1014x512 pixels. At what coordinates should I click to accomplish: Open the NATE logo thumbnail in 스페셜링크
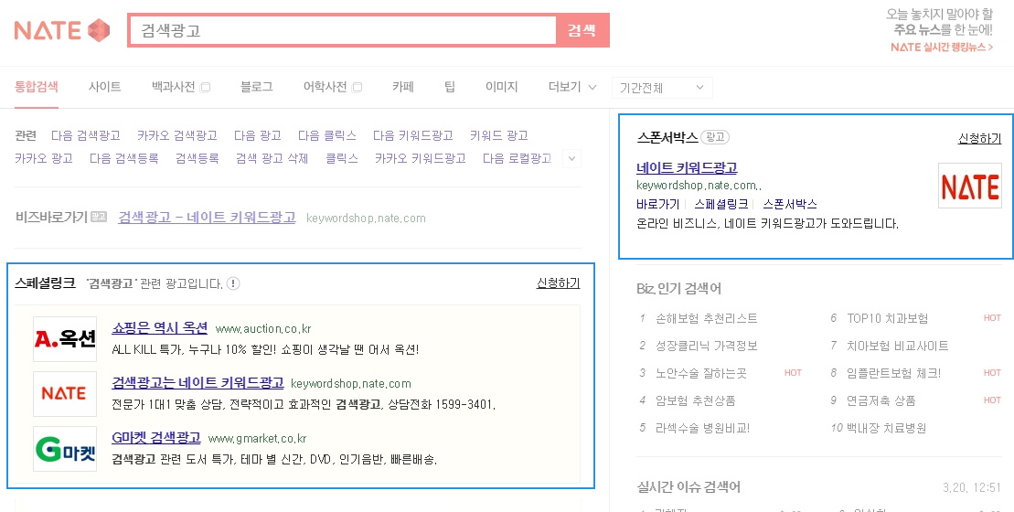click(65, 394)
